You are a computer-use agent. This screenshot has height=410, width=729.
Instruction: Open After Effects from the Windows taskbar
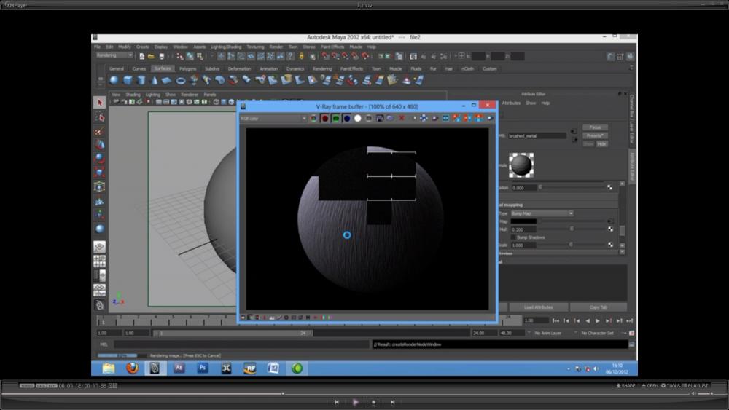pos(179,368)
